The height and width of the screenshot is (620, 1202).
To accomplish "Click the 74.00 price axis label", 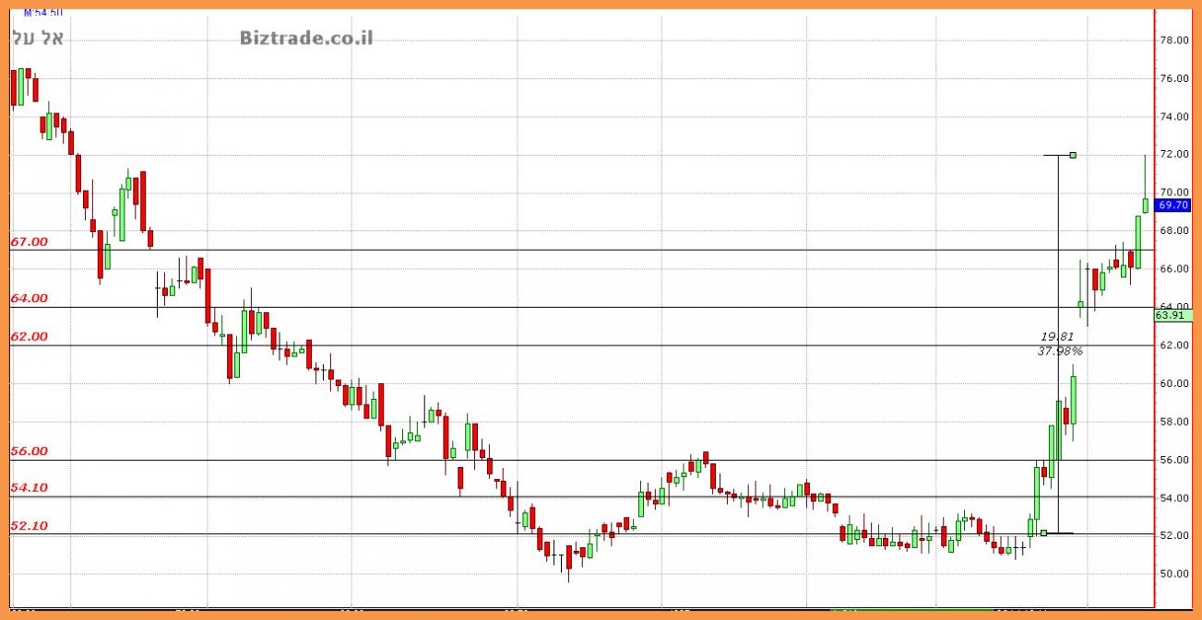I will point(1172,117).
